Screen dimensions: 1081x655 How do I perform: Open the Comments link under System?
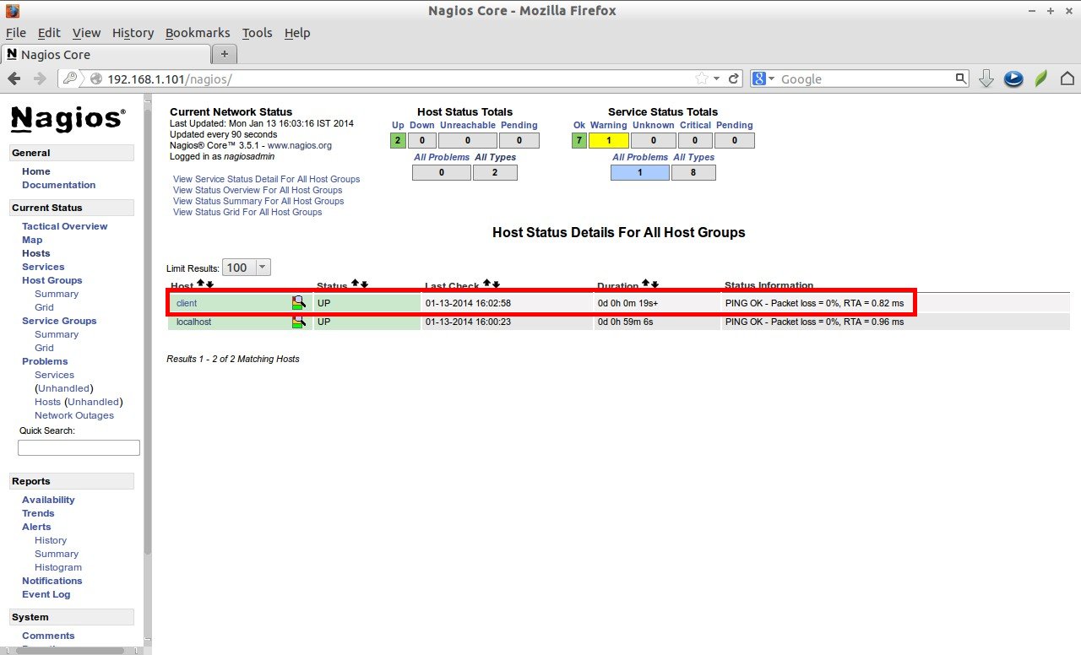48,636
